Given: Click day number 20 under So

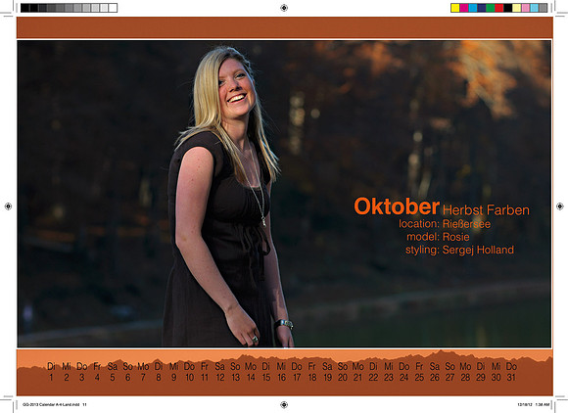Looking at the screenshot, I should (x=343, y=378).
